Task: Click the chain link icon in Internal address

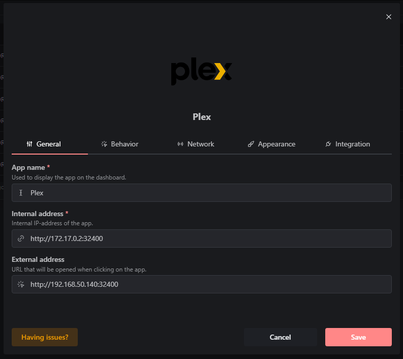Action: point(21,238)
